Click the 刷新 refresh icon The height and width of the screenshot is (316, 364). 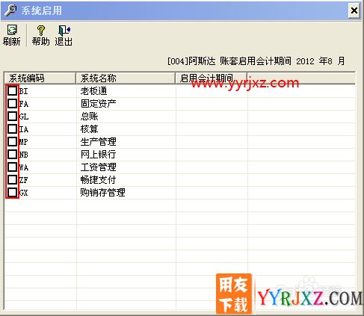[12, 30]
